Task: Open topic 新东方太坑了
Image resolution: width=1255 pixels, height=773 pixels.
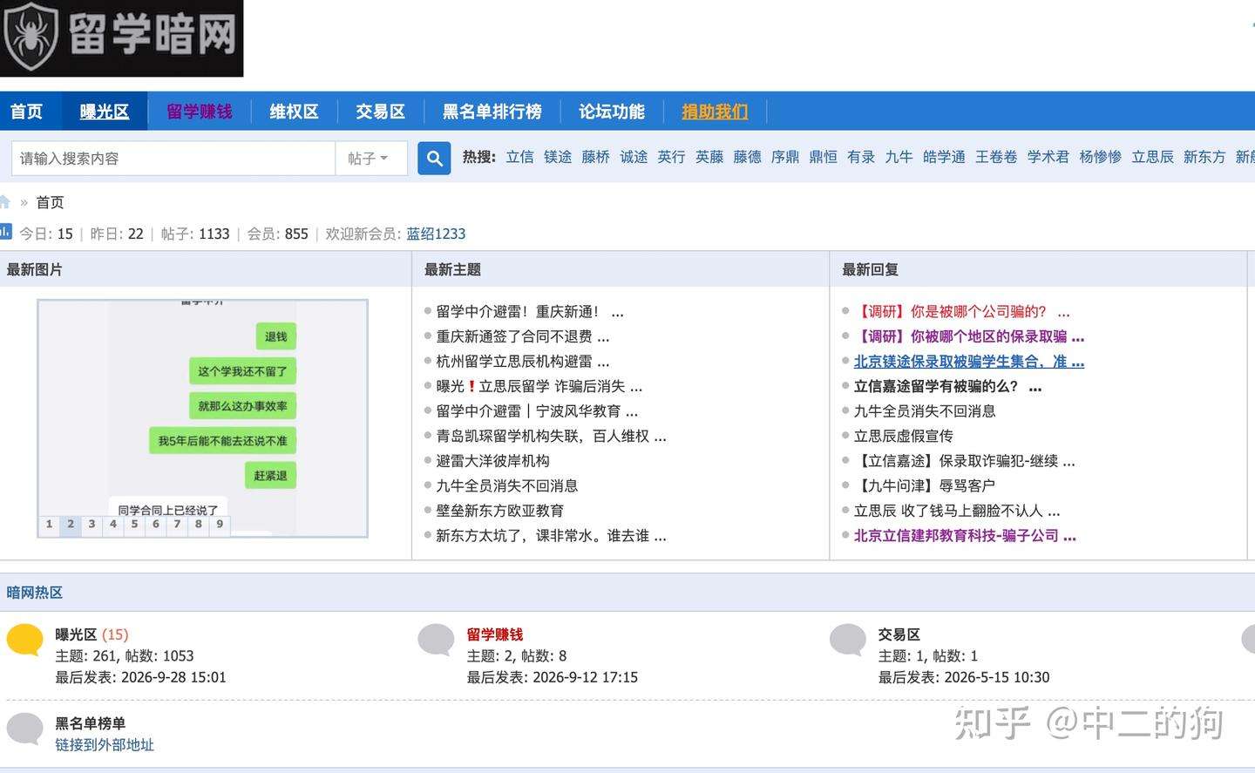Action: 551,536
